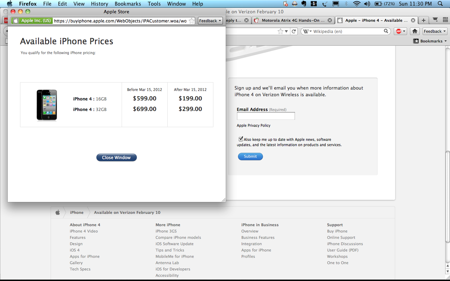Screen dimensions: 450x281
Task: Open Buy iPhone support link
Action: (337, 231)
